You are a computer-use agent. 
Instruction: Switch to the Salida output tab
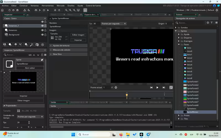tap(53, 102)
